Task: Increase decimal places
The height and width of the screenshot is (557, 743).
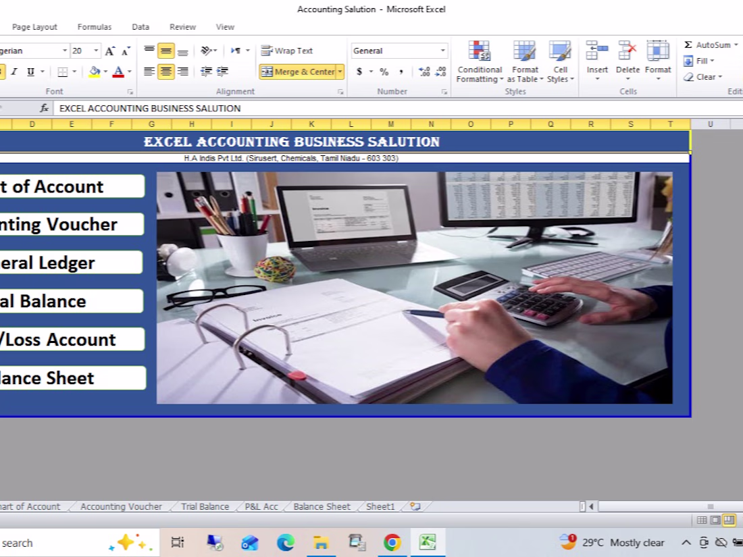Action: pos(424,72)
